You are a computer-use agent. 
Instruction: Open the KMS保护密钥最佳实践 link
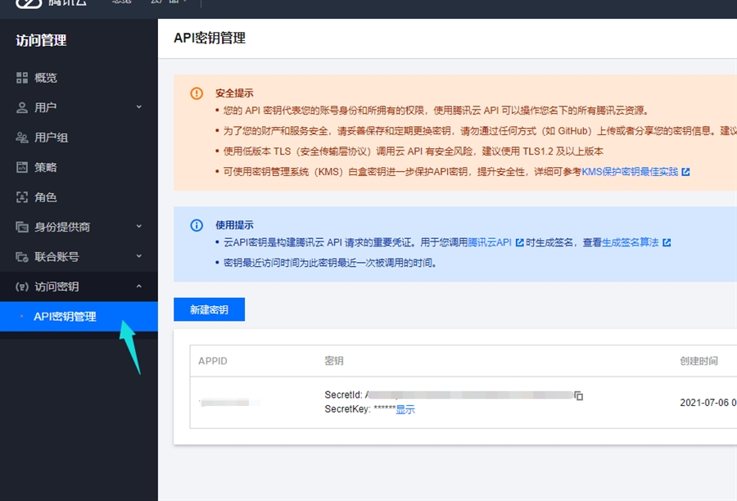630,172
